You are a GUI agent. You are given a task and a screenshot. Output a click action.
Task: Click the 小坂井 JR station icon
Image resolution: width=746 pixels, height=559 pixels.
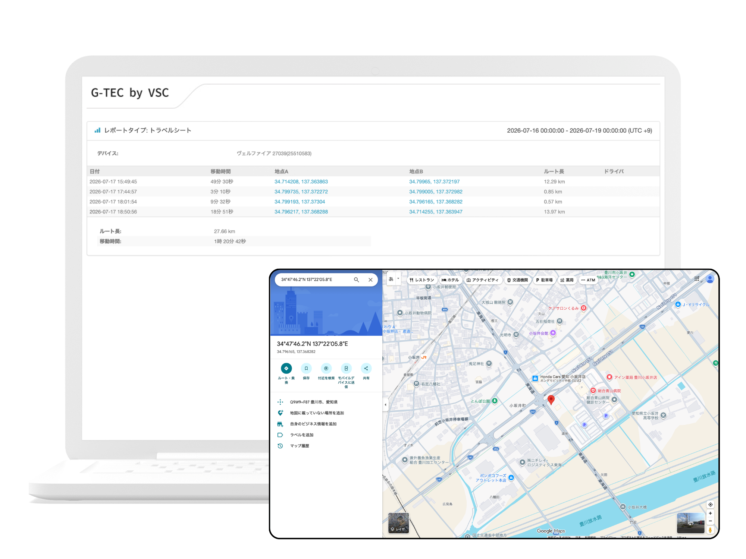(424, 357)
